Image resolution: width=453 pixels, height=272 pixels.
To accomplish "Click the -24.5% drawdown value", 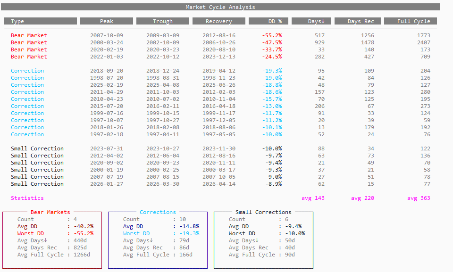I will tap(272, 57).
